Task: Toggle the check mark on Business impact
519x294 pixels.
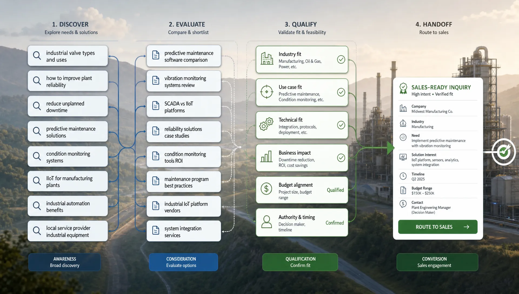Action: point(341,158)
